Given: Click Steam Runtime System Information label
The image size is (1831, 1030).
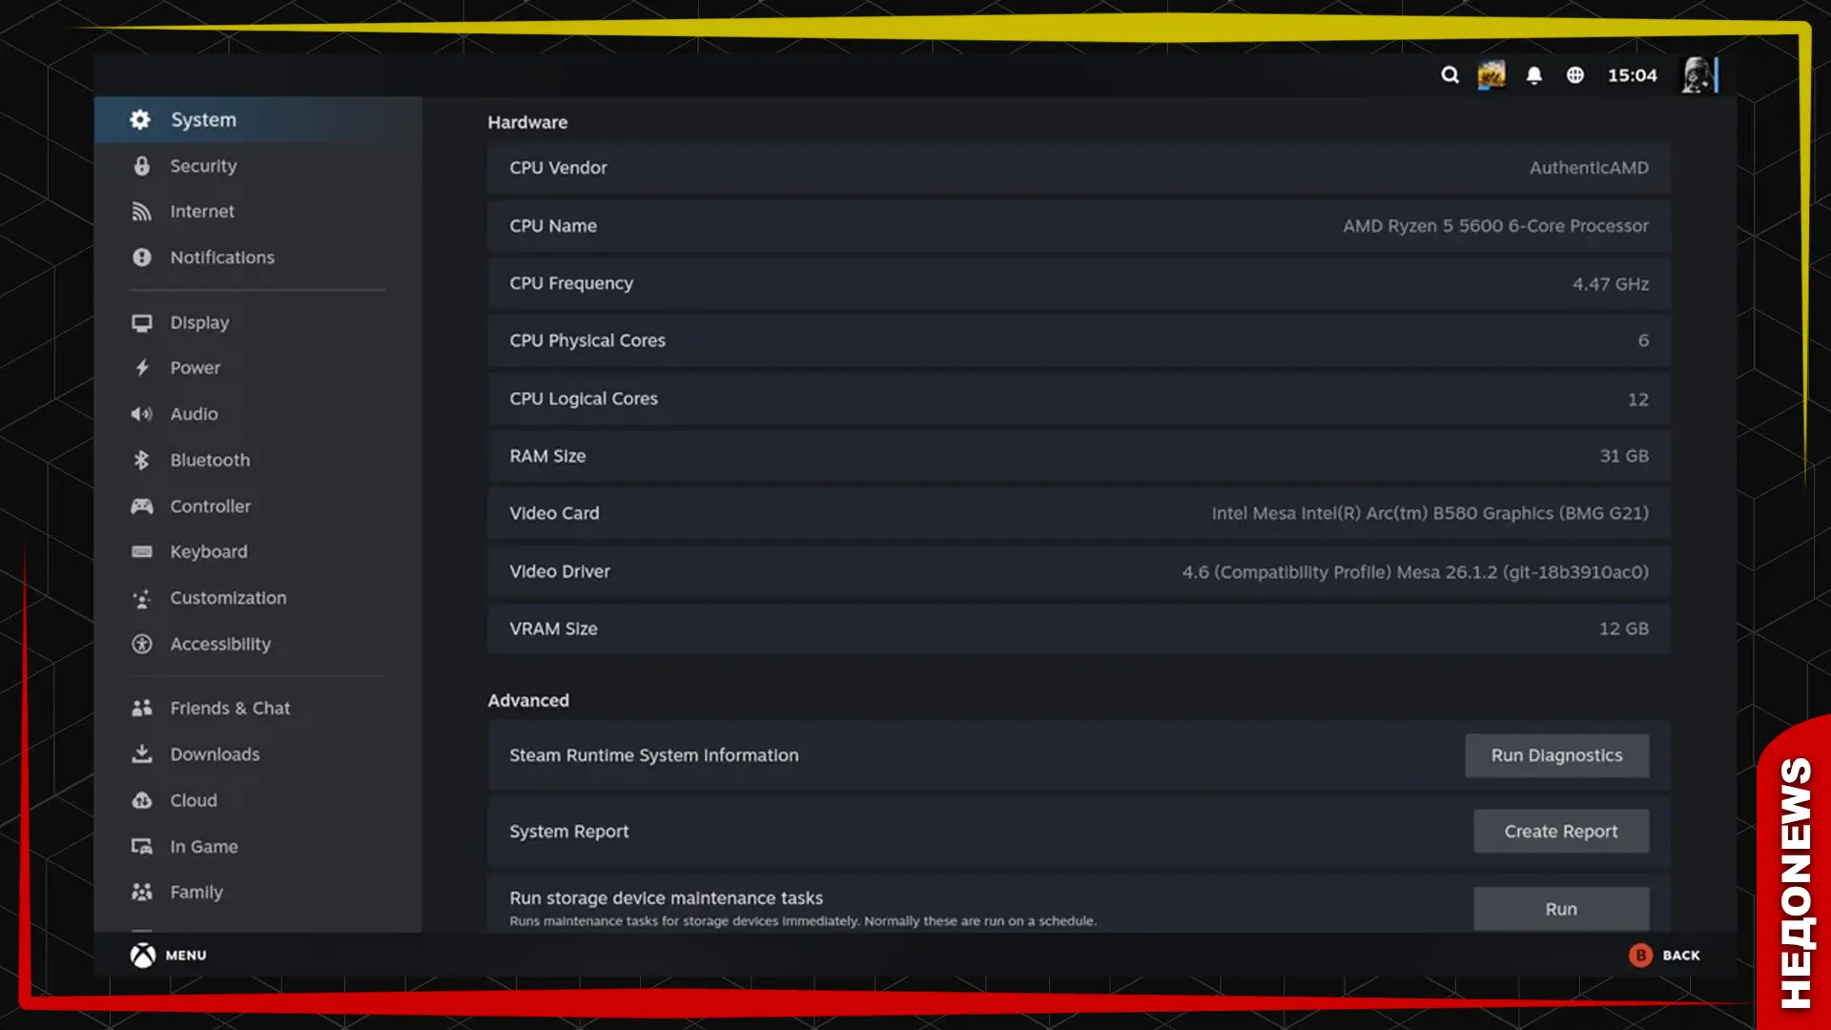Looking at the screenshot, I should tap(654, 755).
